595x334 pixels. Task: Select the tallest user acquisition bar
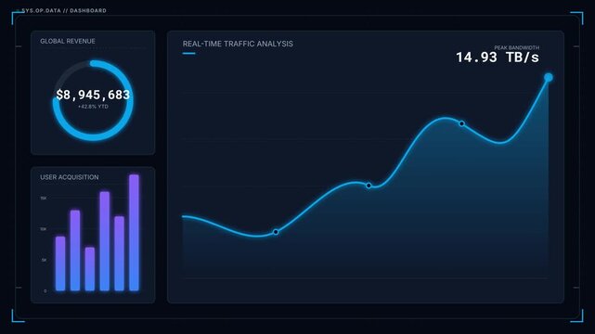click(134, 233)
